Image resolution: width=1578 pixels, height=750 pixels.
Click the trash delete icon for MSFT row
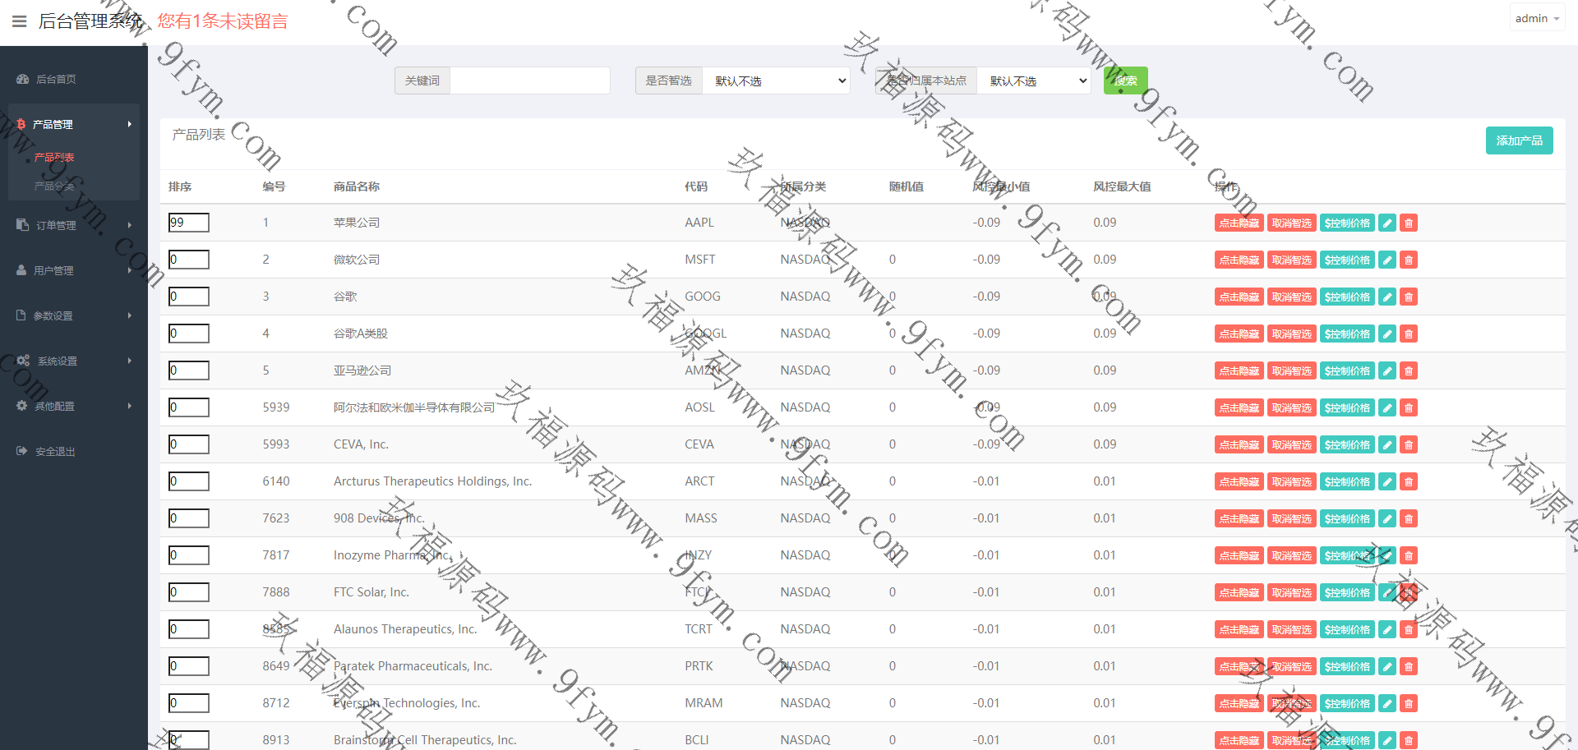coord(1409,260)
